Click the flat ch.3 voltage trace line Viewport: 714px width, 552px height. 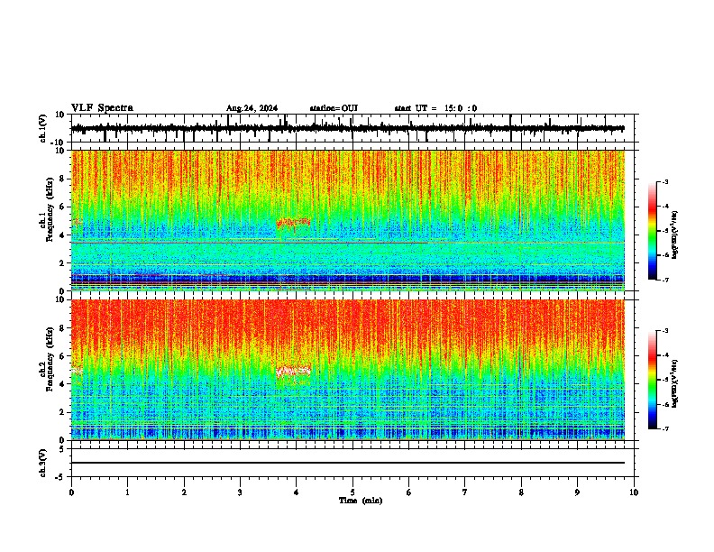coord(348,463)
